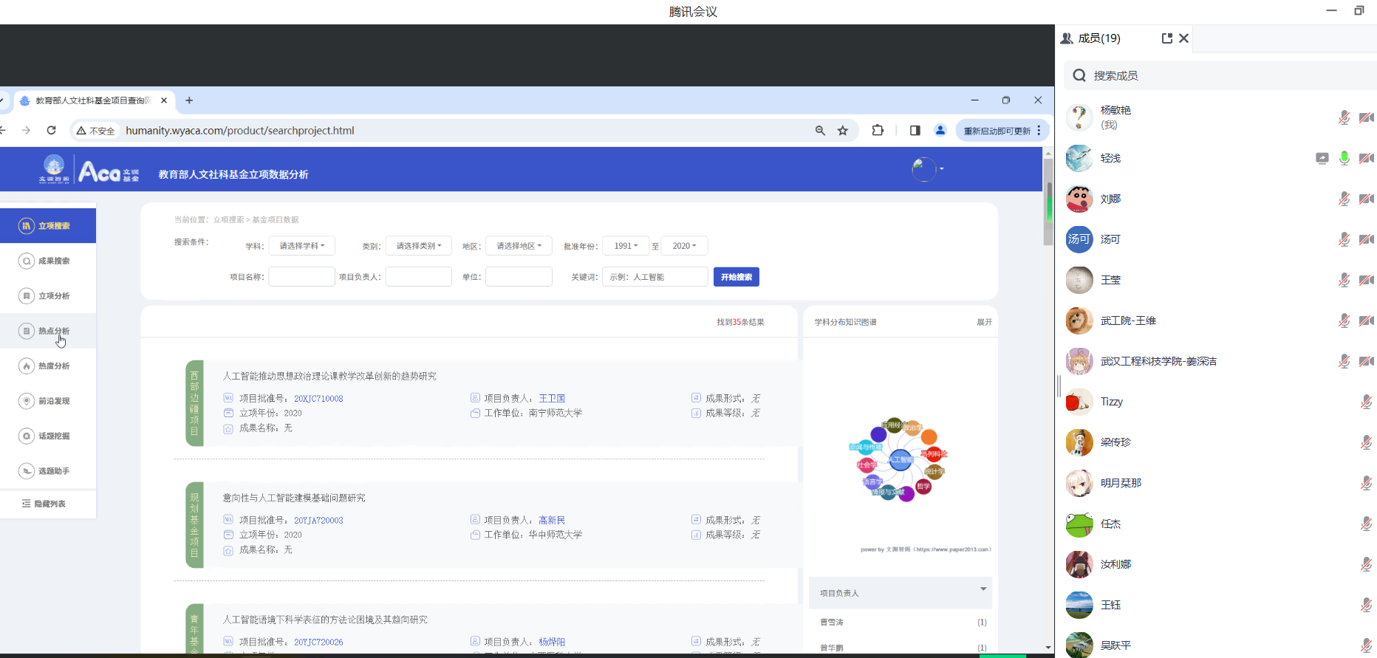
Task: Pop out the members panel
Action: (x=1166, y=38)
